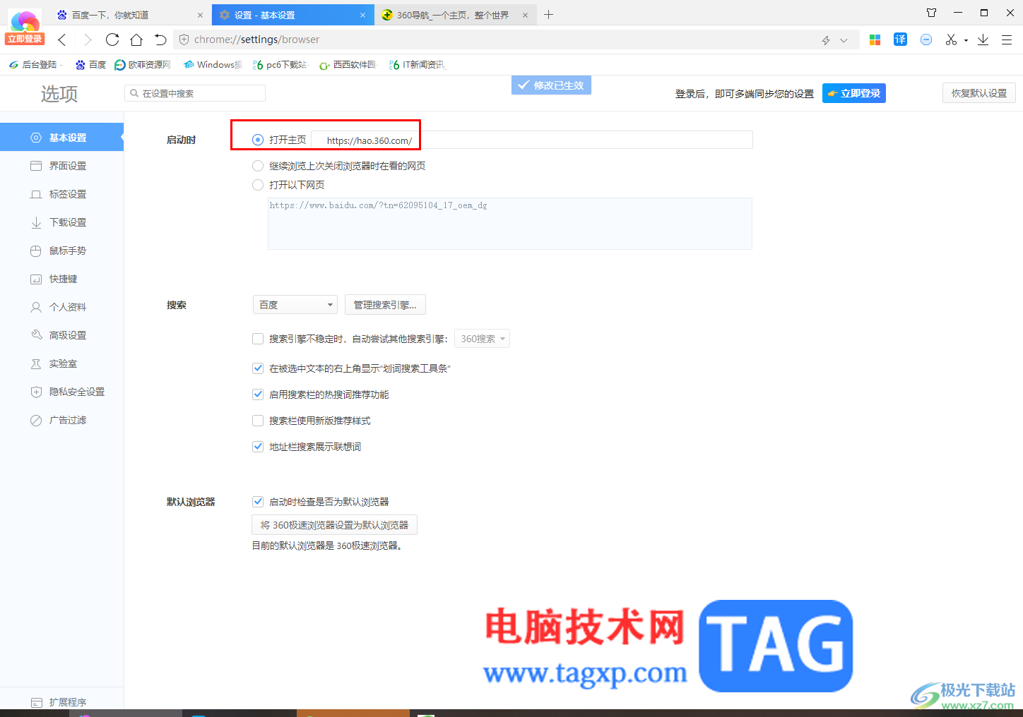This screenshot has width=1023, height=717.
Task: Open 标签设置 in the settings sidebar
Action: point(62,194)
